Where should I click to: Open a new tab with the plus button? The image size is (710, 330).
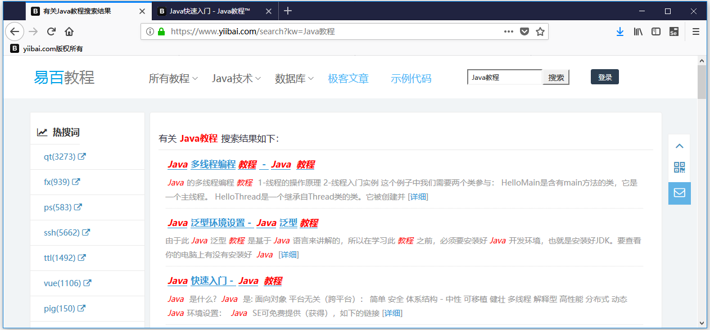(x=288, y=11)
